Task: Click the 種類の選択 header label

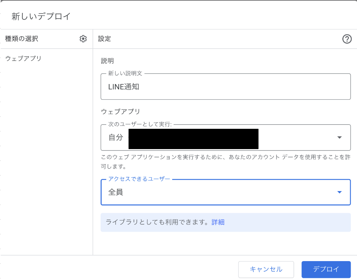Action: coord(22,39)
